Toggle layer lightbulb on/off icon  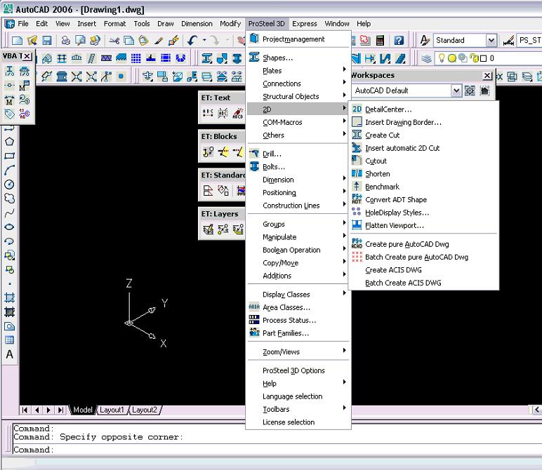442,58
